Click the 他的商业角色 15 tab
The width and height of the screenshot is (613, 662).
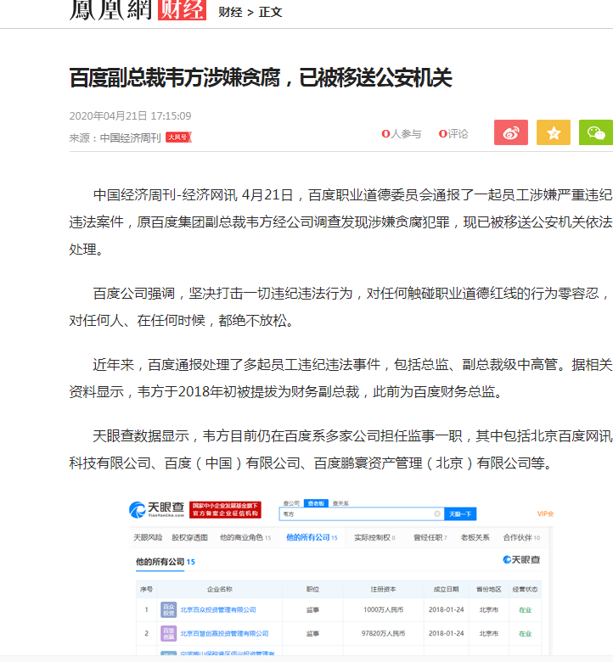click(x=245, y=537)
